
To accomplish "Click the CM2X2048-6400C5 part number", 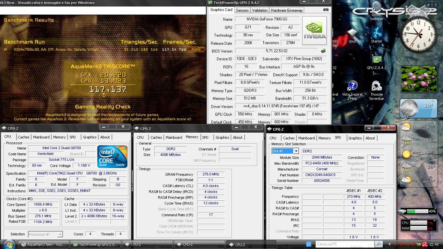I will pyautogui.click(x=322, y=175).
